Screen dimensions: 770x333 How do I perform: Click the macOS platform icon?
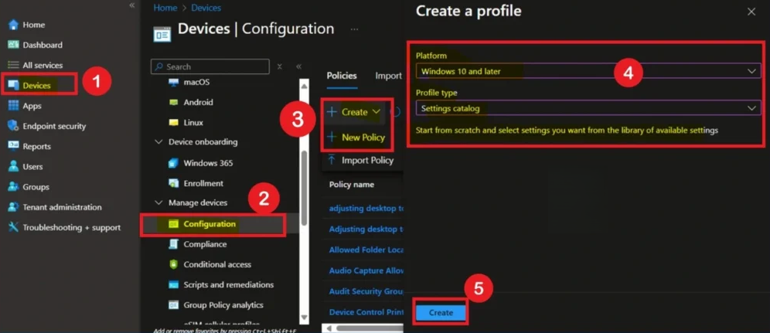pos(173,82)
